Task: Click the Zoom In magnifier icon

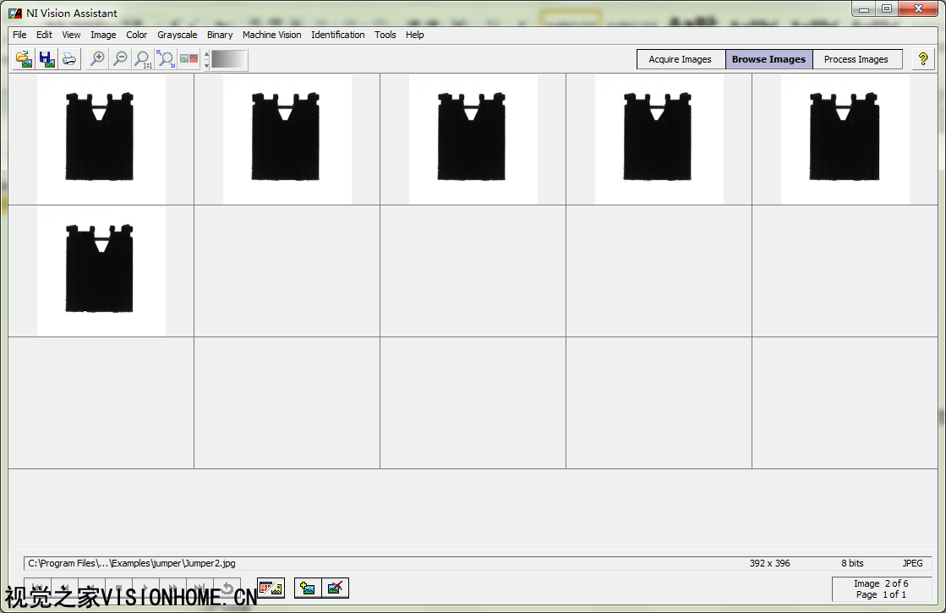Action: coord(98,59)
